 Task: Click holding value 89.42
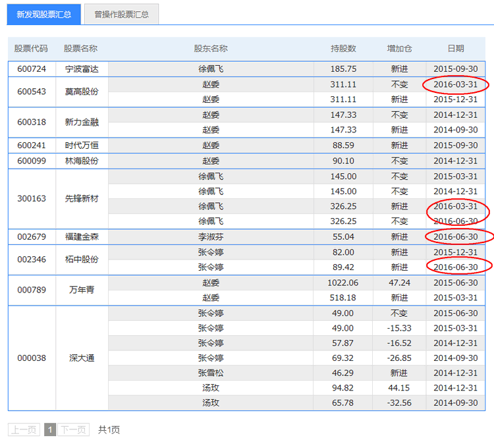(x=343, y=267)
